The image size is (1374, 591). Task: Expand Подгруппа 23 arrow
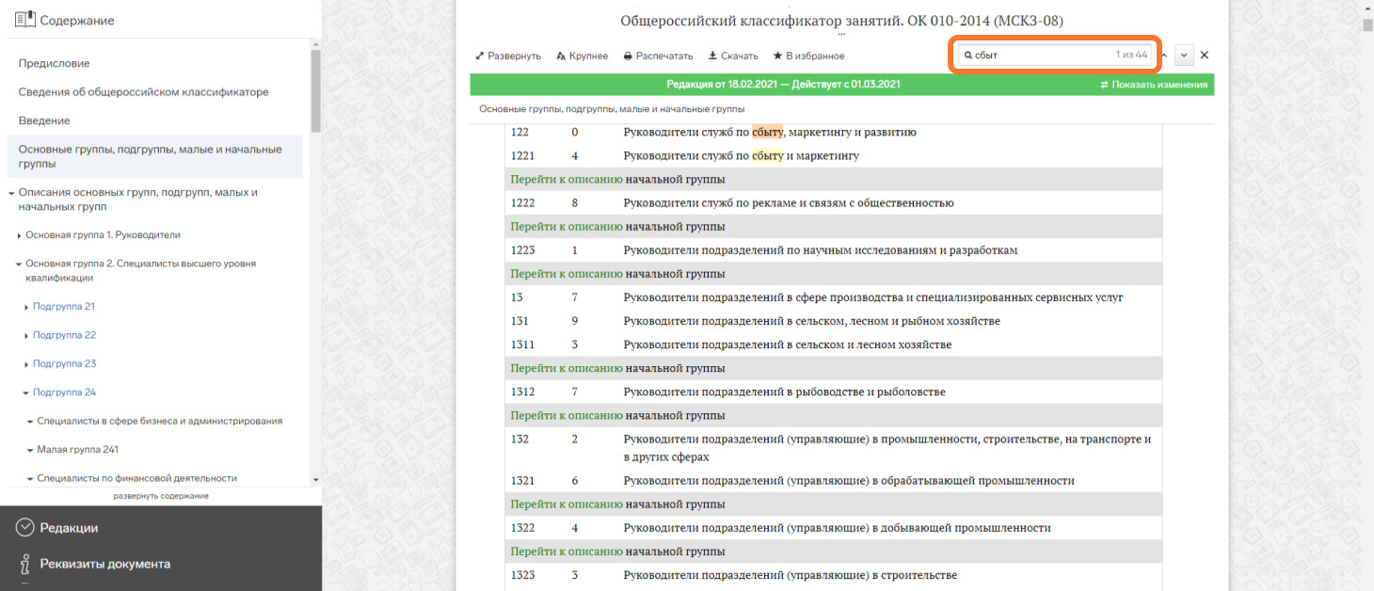tap(26, 364)
